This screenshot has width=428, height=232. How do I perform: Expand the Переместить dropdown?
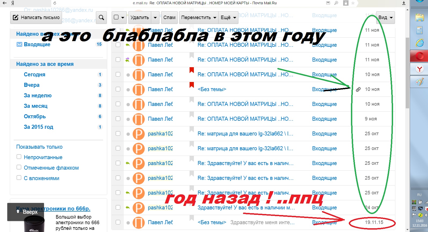pyautogui.click(x=198, y=17)
